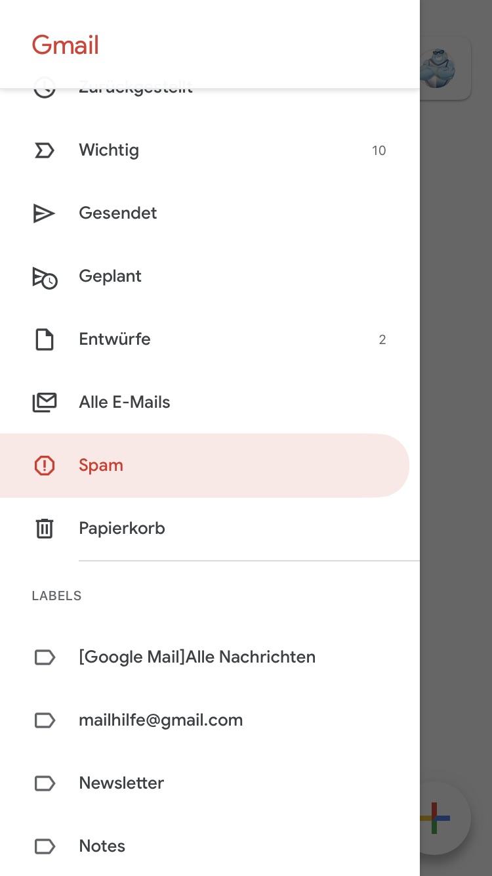Click the Notes label tag icon
This screenshot has width=492, height=876.
coord(44,846)
